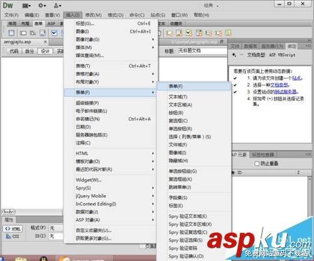Switch to the 标签检查器 panel tab

click(x=263, y=155)
